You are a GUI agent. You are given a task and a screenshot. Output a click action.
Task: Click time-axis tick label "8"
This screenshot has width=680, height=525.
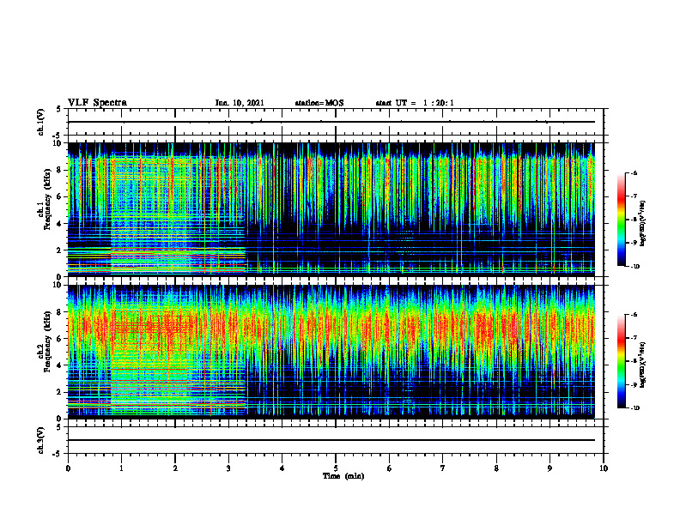pos(496,468)
